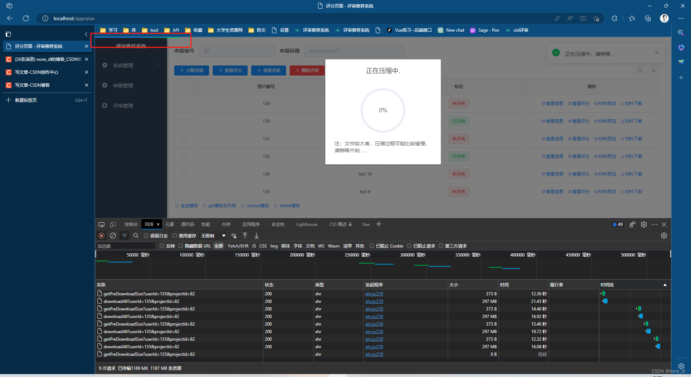Select the inspect element picker icon
The image size is (691, 377).
(101, 224)
